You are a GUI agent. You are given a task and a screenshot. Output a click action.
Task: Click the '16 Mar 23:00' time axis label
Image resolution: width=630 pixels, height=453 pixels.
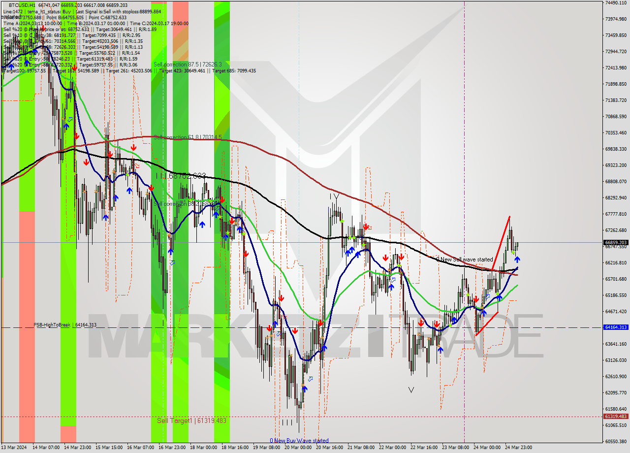tap(172, 448)
